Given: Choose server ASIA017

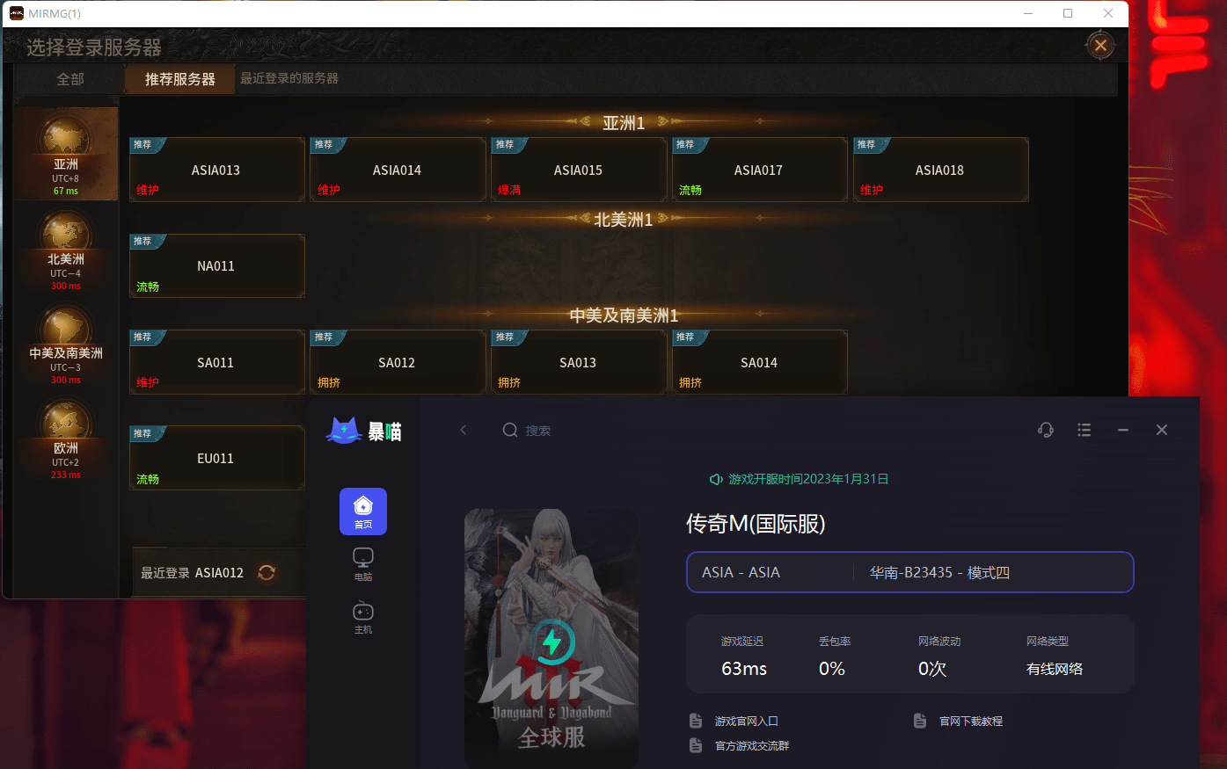Looking at the screenshot, I should coord(759,170).
